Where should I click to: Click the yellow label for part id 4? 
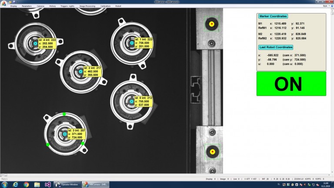click(47, 43)
